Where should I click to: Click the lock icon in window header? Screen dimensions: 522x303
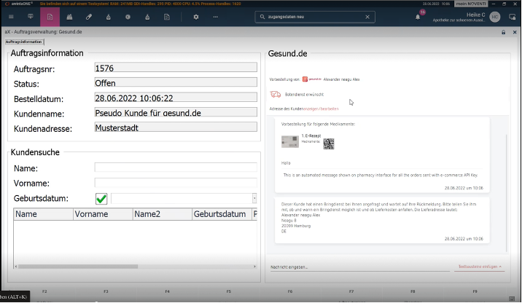(503, 32)
